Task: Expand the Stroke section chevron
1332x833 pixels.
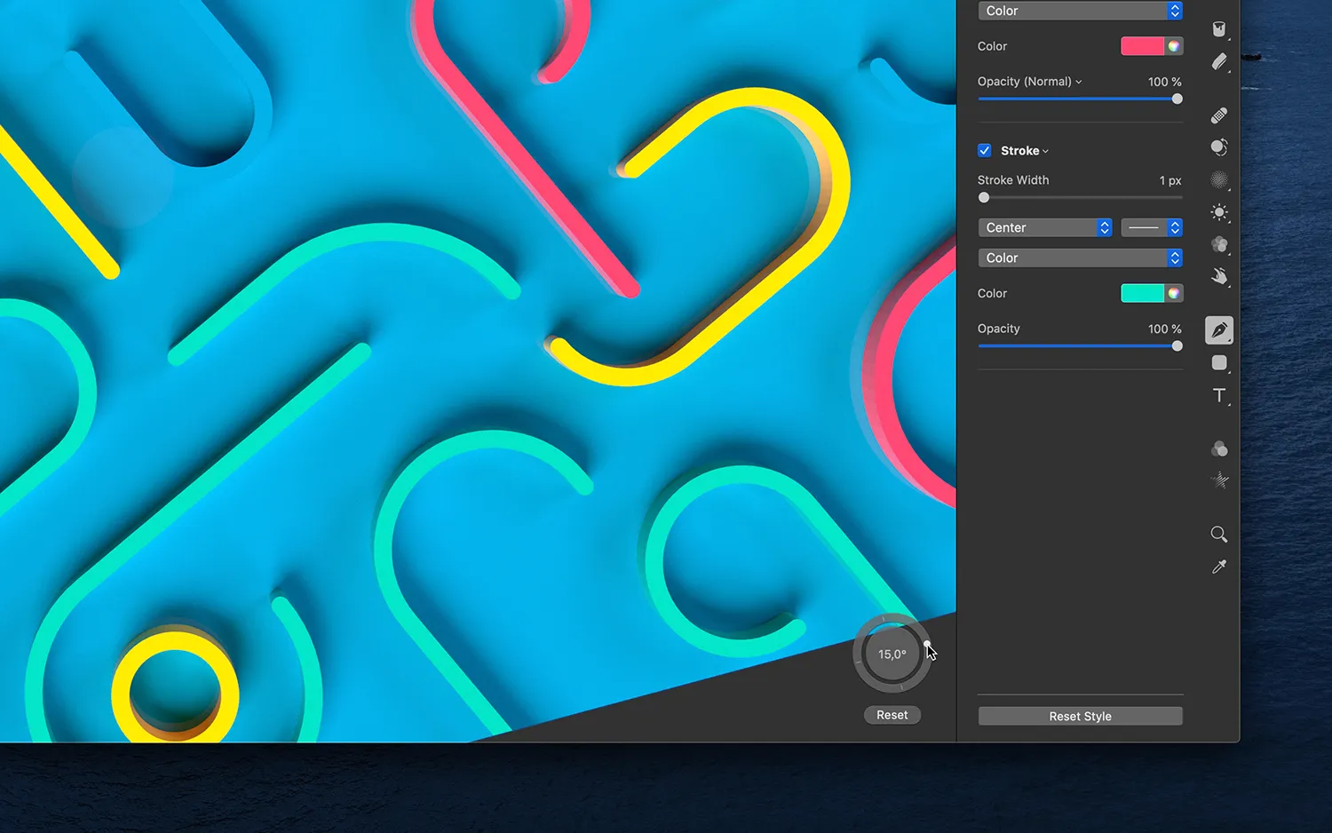Action: pyautogui.click(x=1045, y=150)
